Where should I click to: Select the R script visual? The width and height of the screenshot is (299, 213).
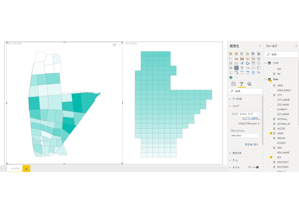(x=253, y=73)
